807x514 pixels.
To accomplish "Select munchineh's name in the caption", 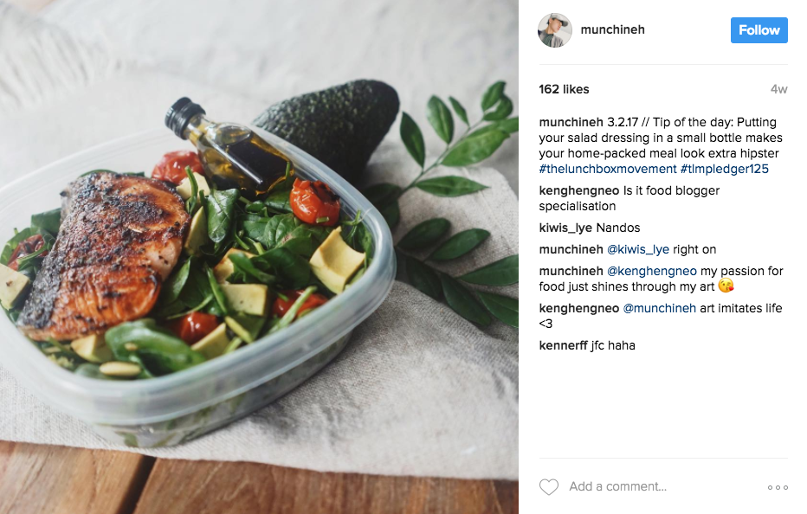I will pos(571,123).
